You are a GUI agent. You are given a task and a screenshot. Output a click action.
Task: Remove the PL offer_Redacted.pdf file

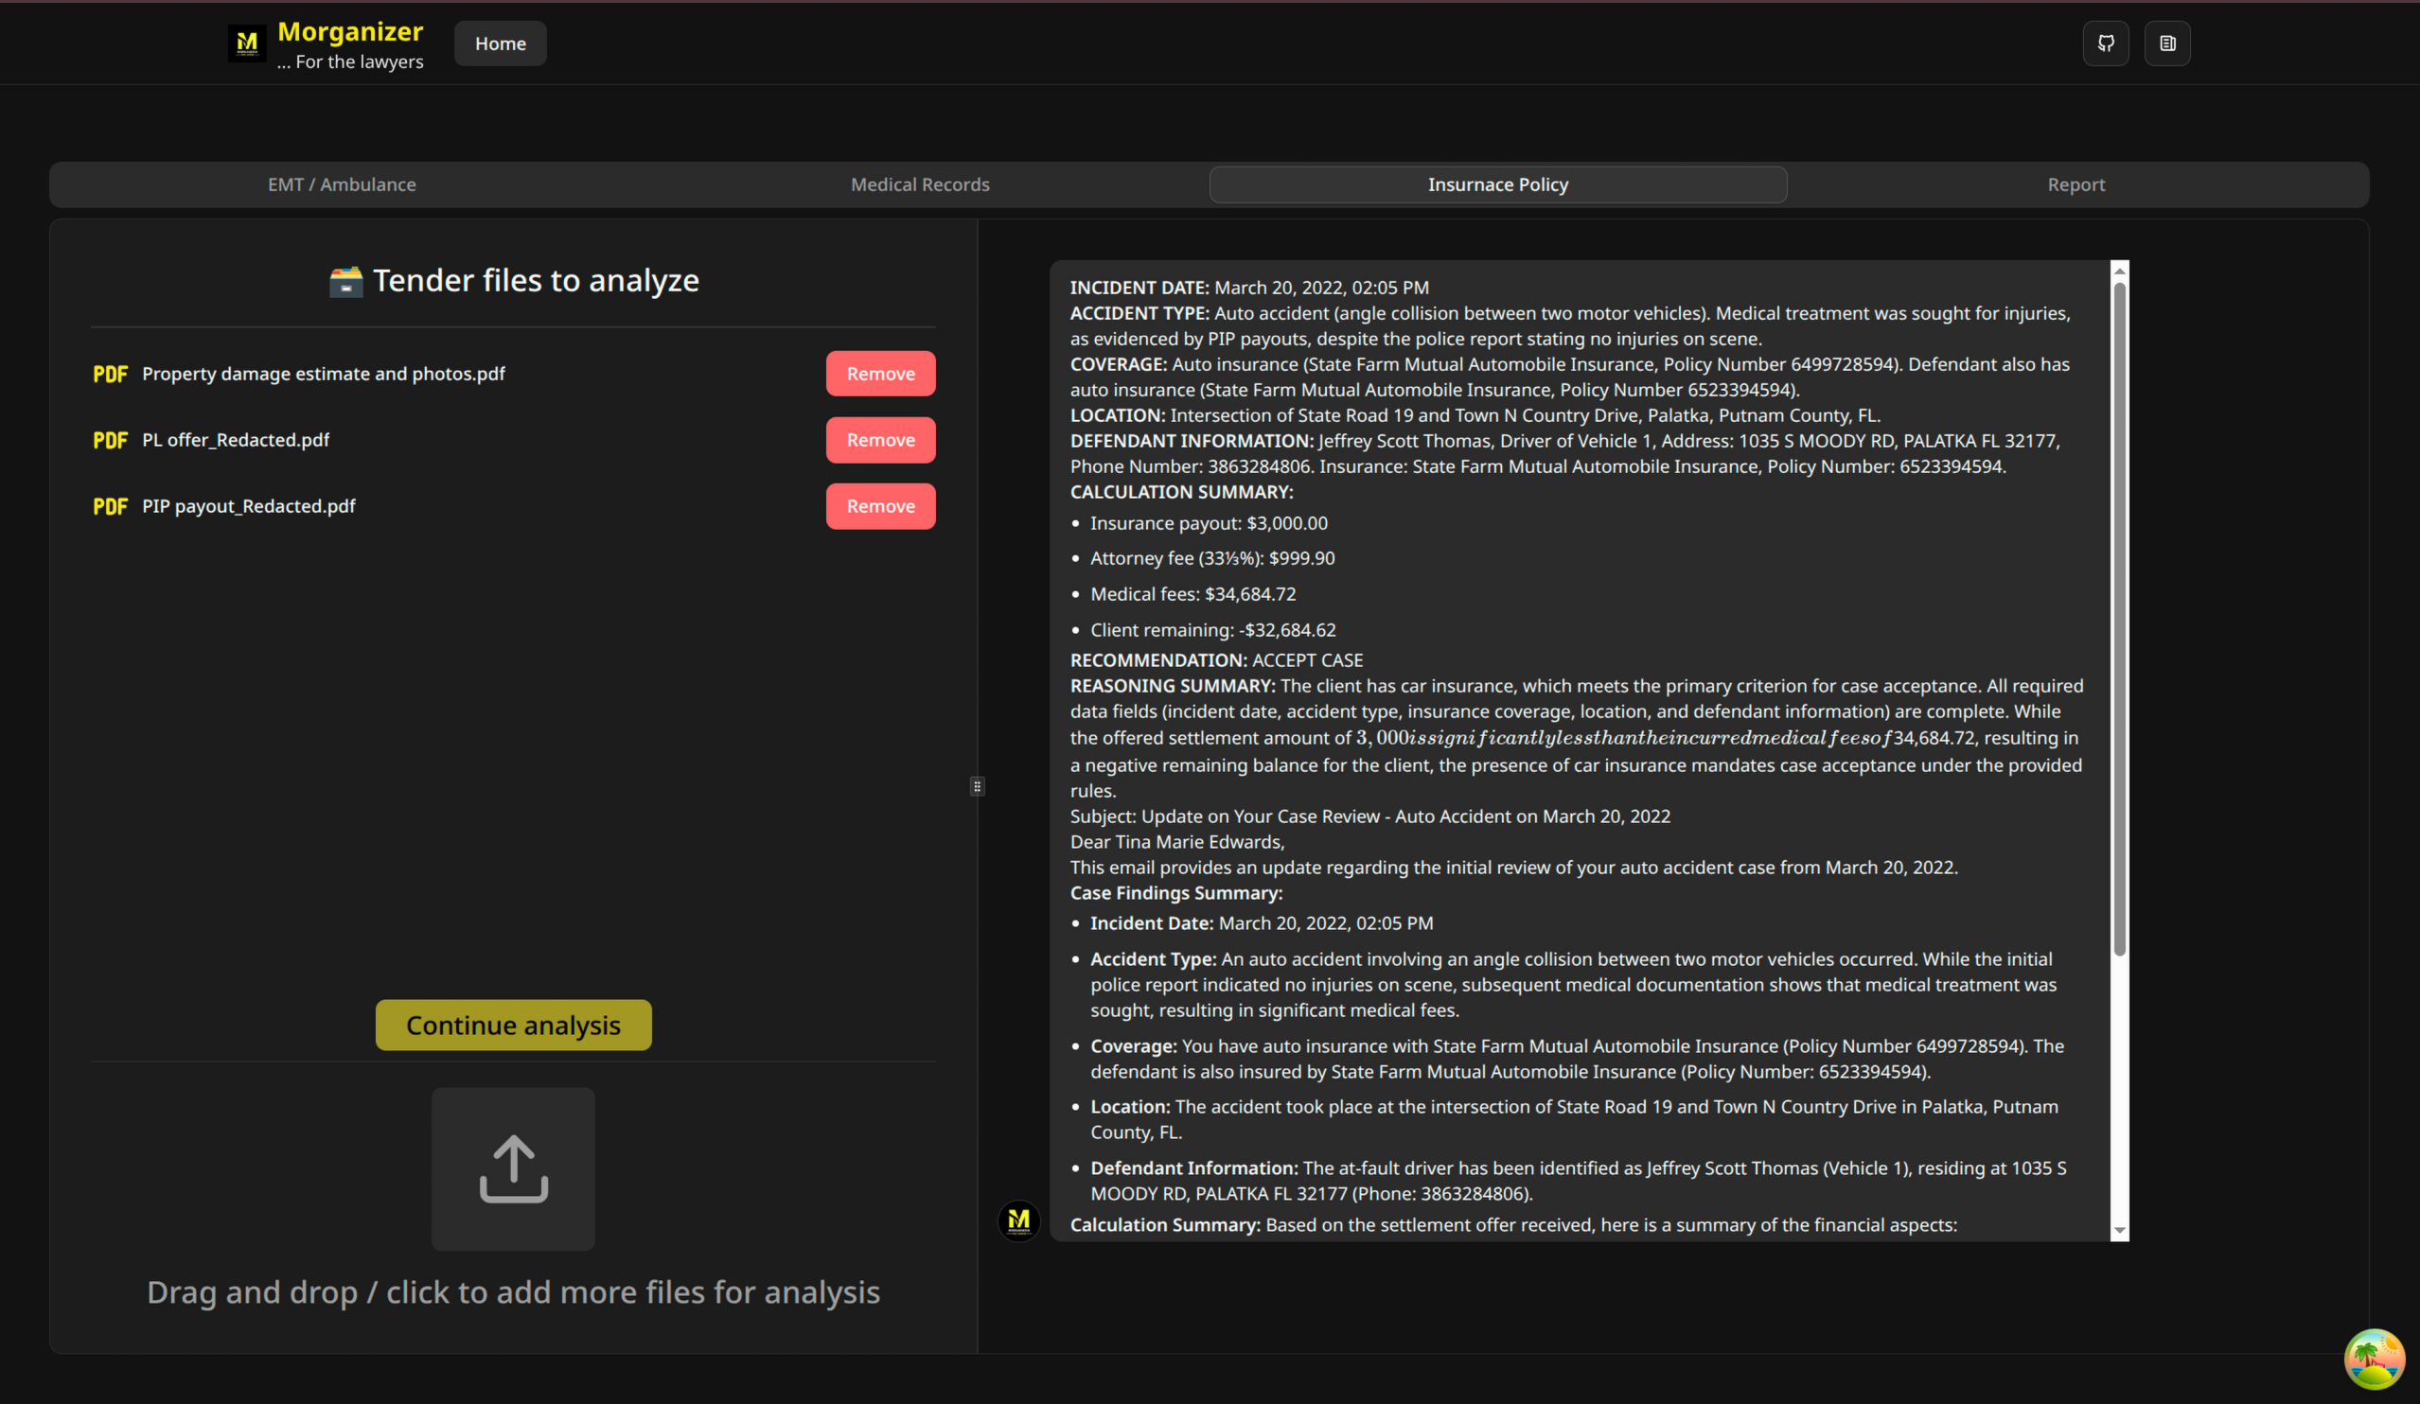point(879,441)
